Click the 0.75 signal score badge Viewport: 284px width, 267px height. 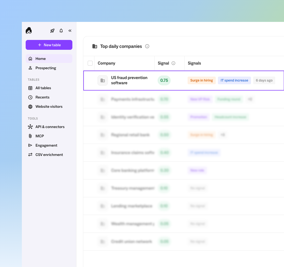[164, 80]
